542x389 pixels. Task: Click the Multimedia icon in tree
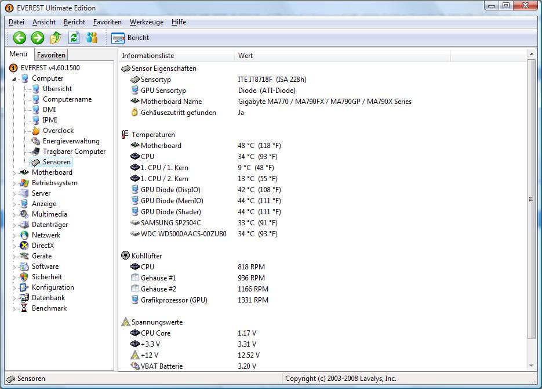[24, 214]
